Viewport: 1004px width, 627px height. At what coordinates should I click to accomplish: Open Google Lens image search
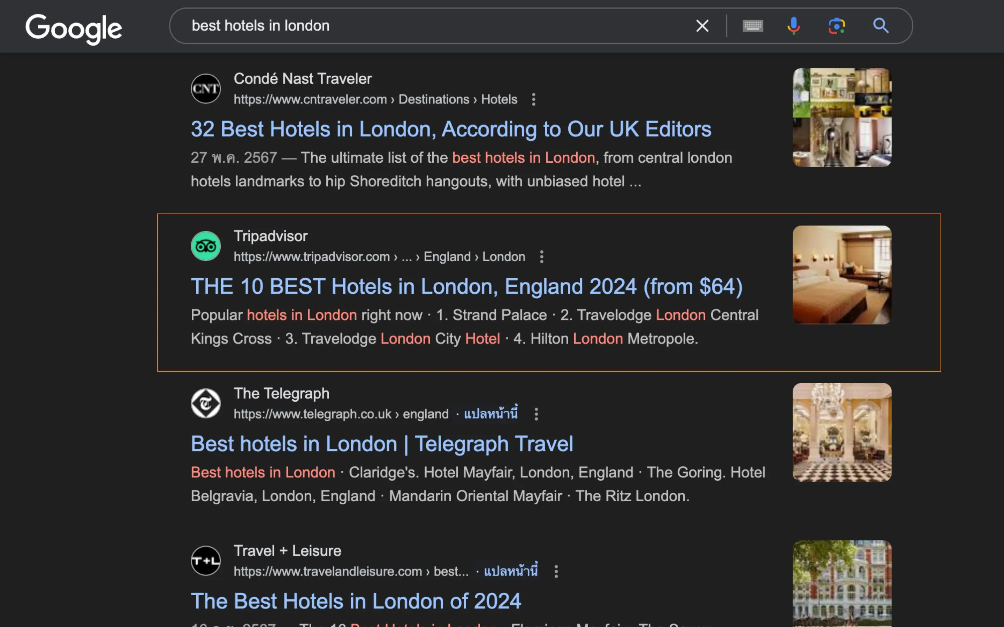coord(836,26)
